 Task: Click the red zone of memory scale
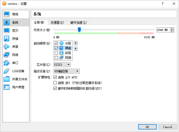click(147, 33)
